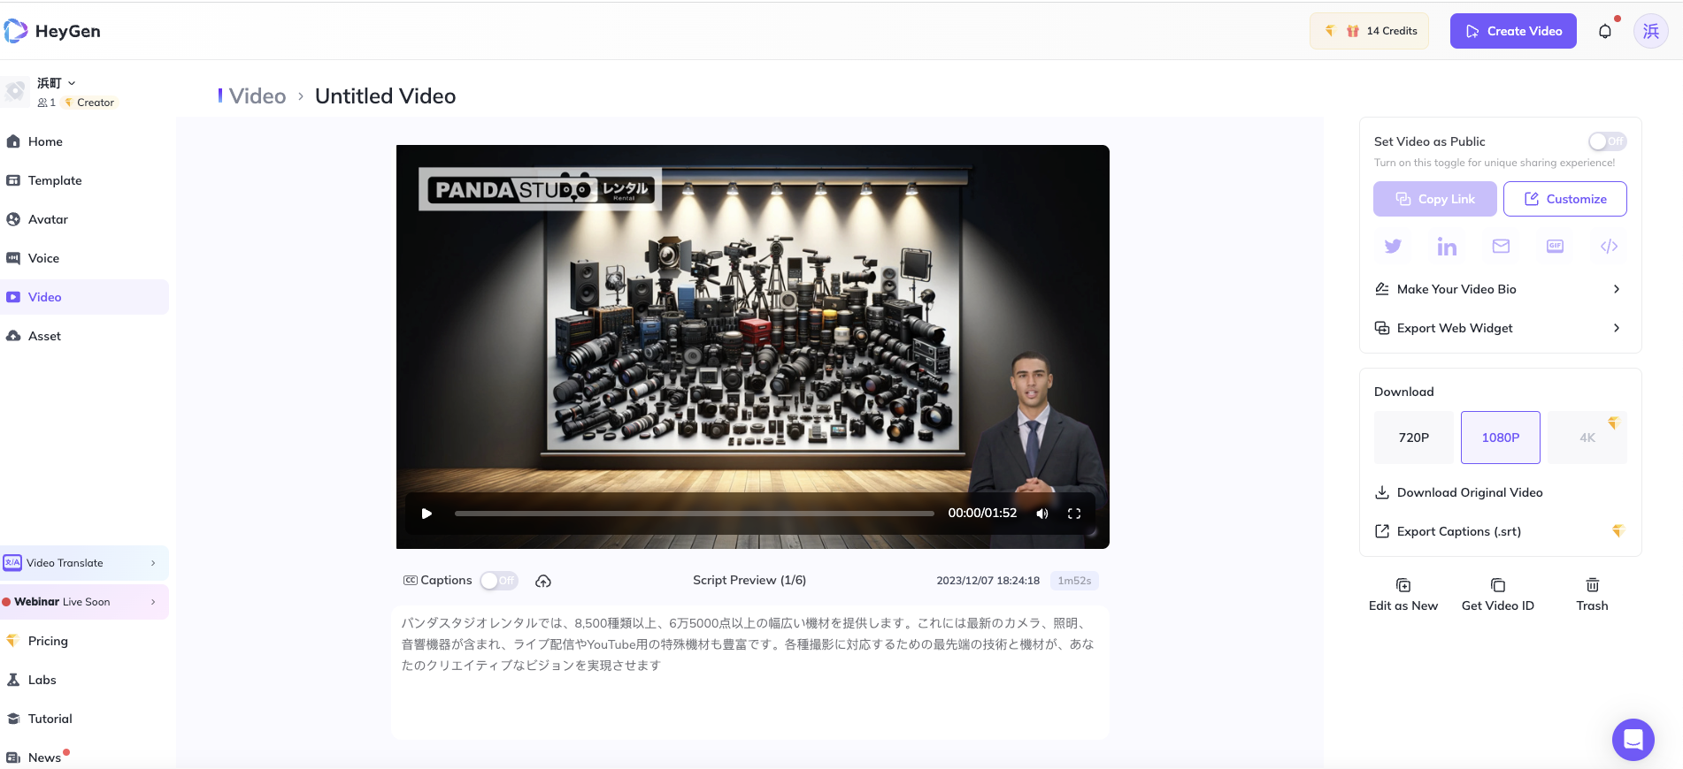Open Tutorial page
The image size is (1683, 769).
(x=84, y=719)
